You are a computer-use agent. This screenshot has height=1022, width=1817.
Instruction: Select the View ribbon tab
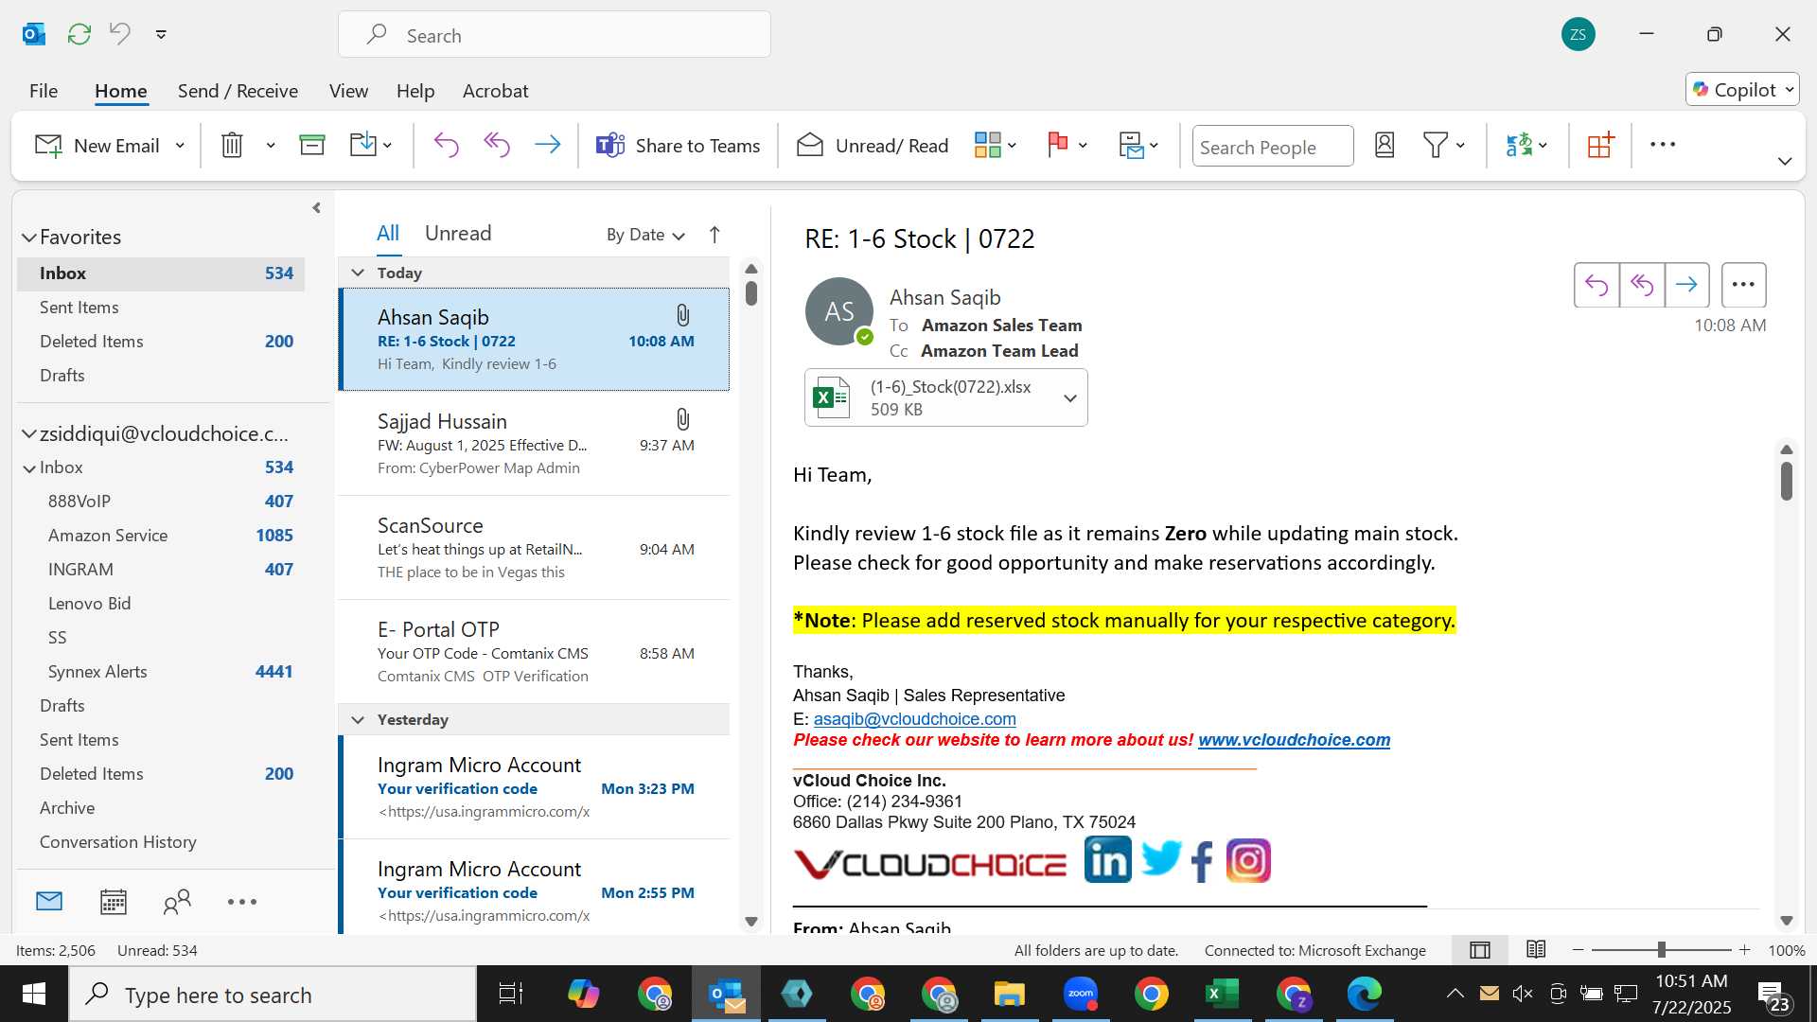point(348,91)
